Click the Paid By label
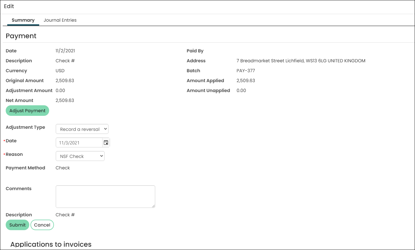 click(x=195, y=51)
